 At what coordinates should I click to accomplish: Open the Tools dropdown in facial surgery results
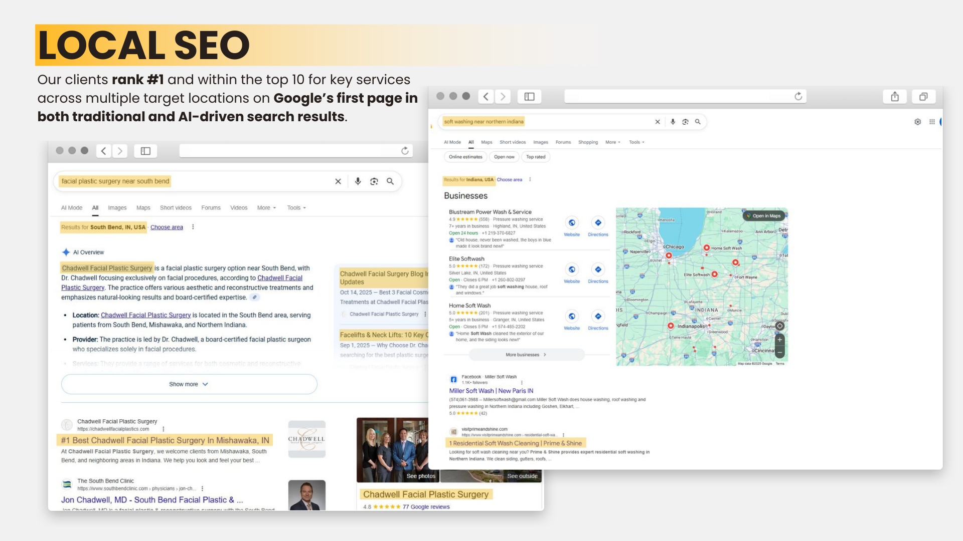(x=296, y=208)
